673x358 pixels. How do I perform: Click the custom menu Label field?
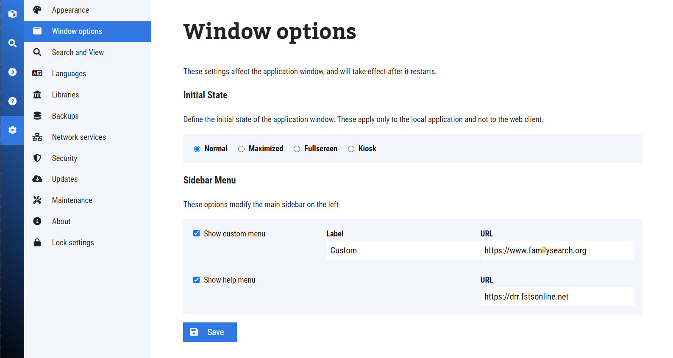point(403,250)
